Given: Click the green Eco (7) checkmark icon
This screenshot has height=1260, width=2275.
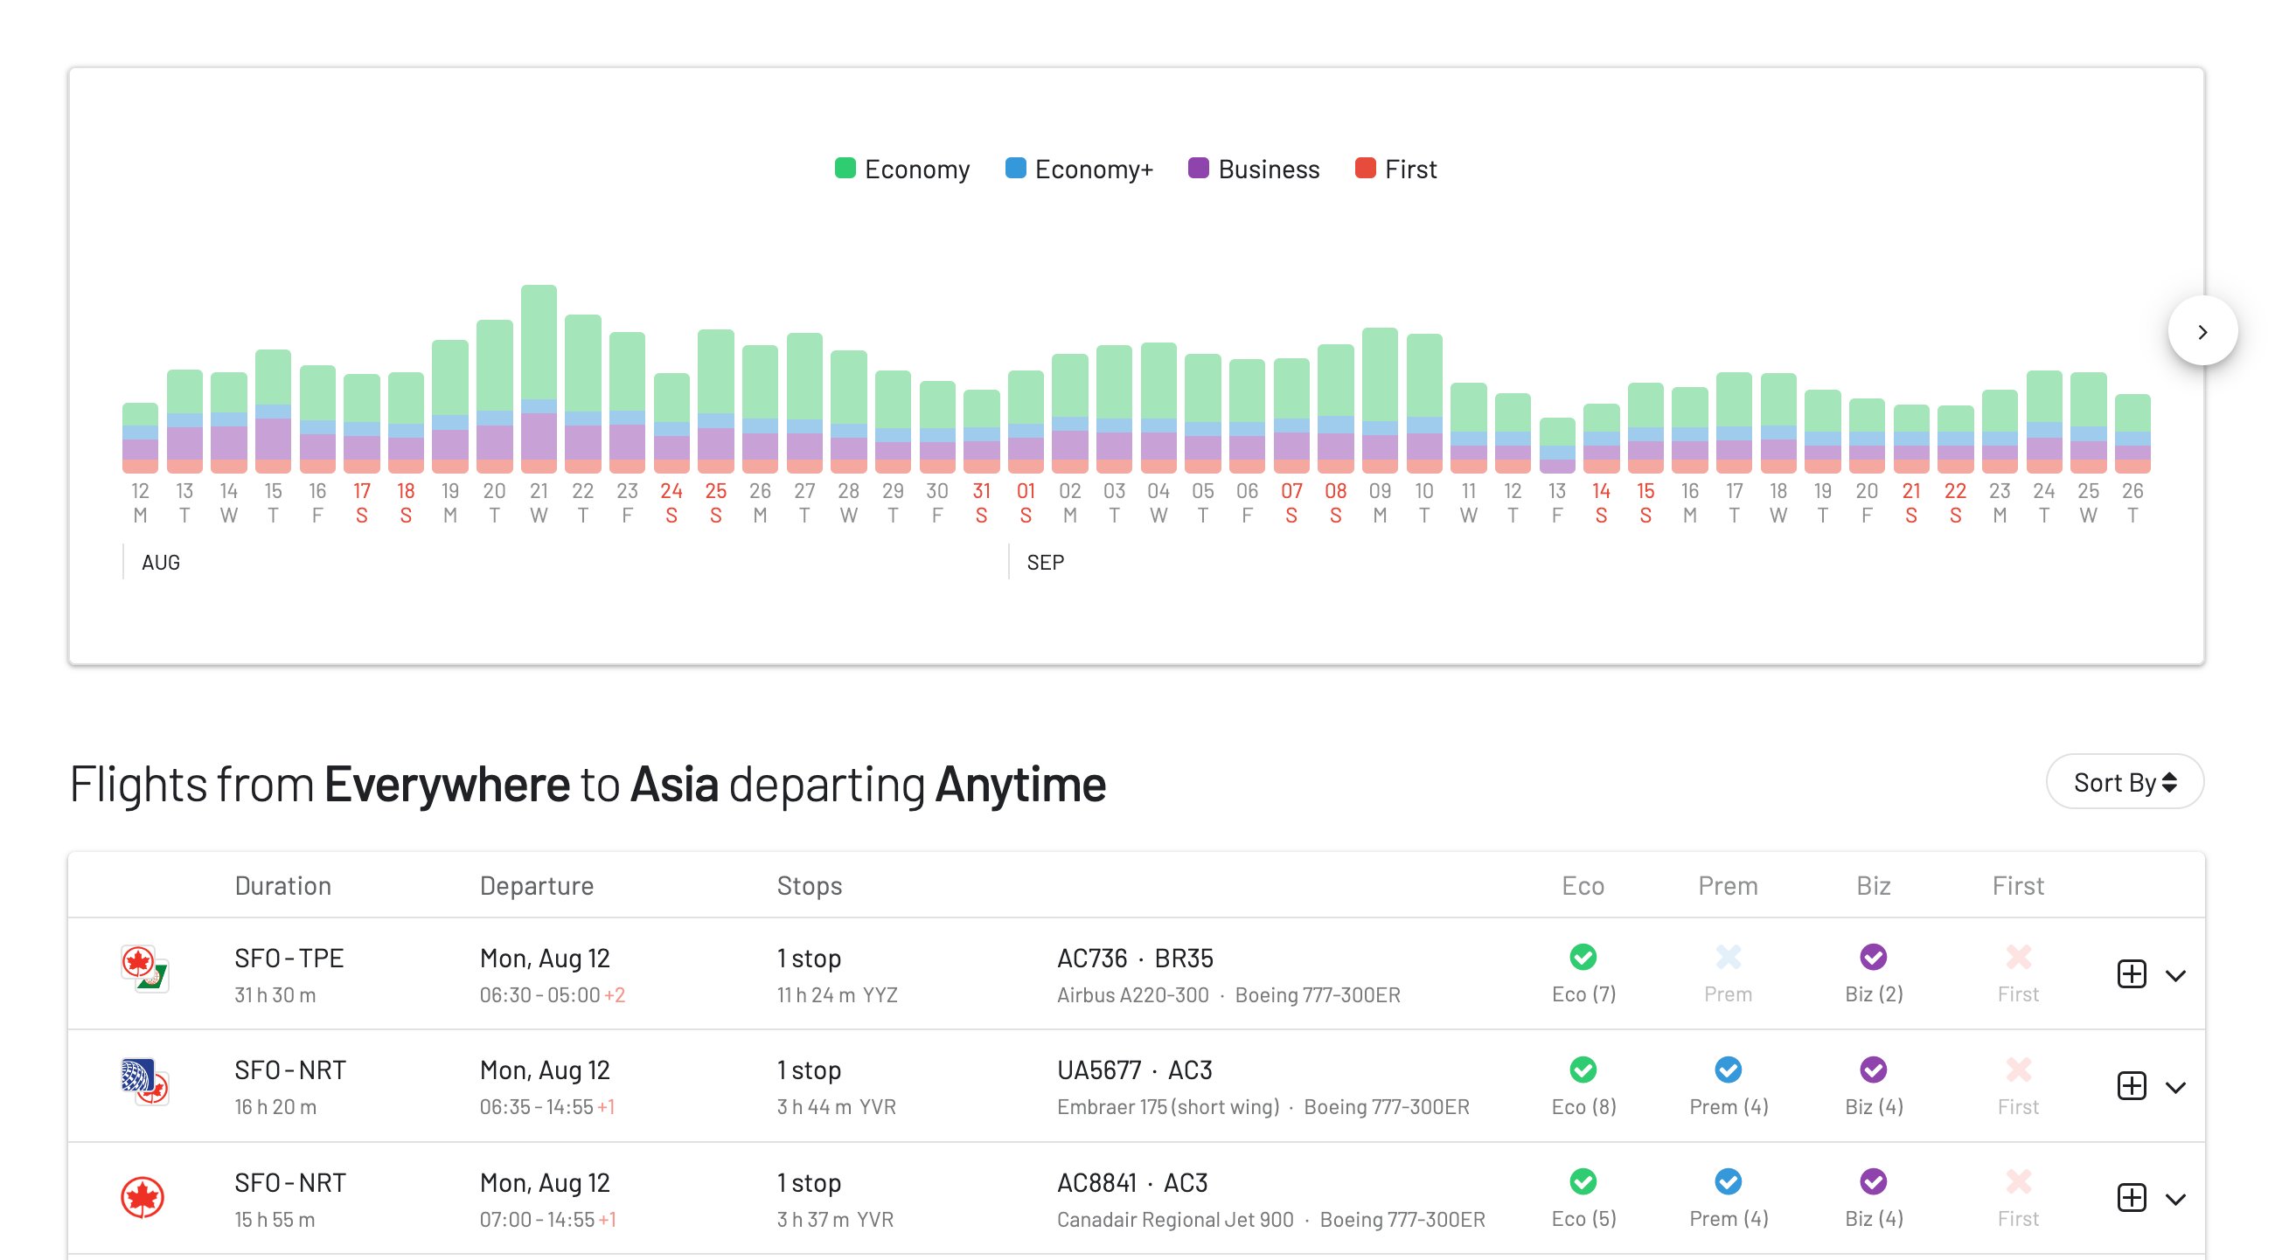Looking at the screenshot, I should click(1583, 958).
